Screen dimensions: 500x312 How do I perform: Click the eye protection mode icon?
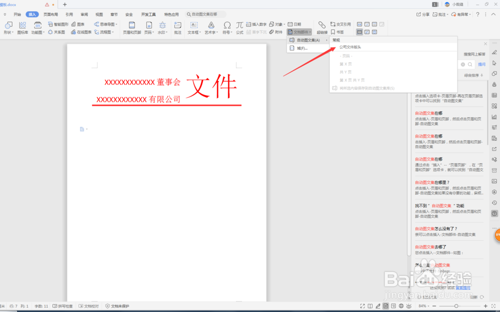409,307
